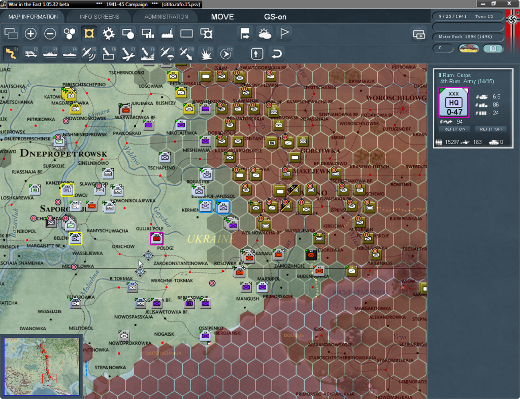Viewport: 520px width, 399px height.
Task: Click the undo move curved arrow icon
Action: tap(277, 53)
